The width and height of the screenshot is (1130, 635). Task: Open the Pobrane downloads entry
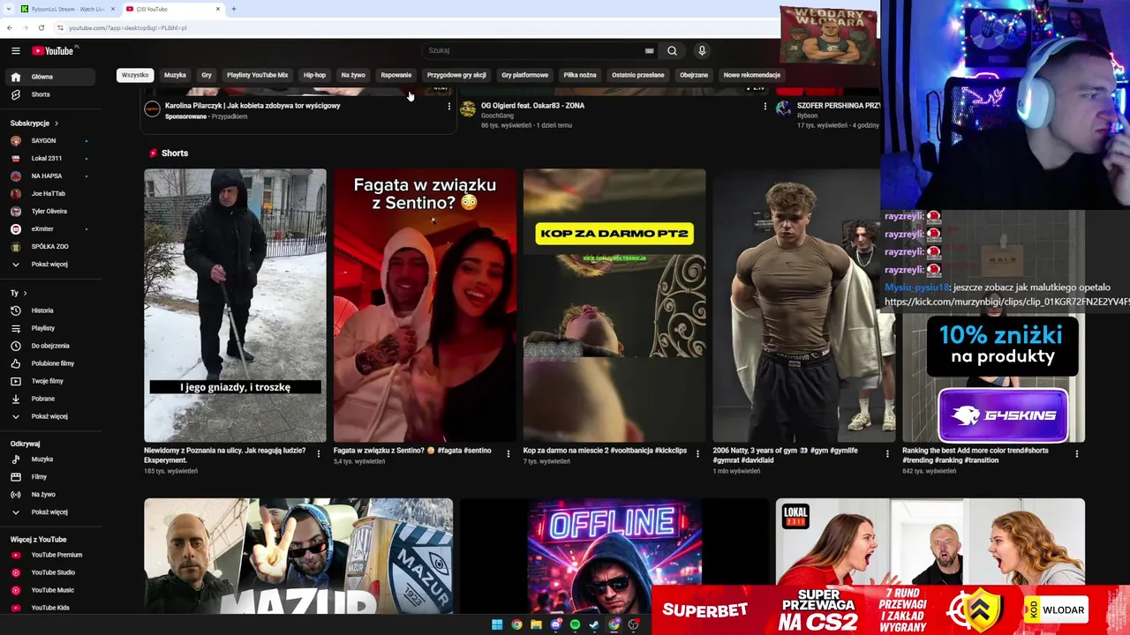point(49,399)
